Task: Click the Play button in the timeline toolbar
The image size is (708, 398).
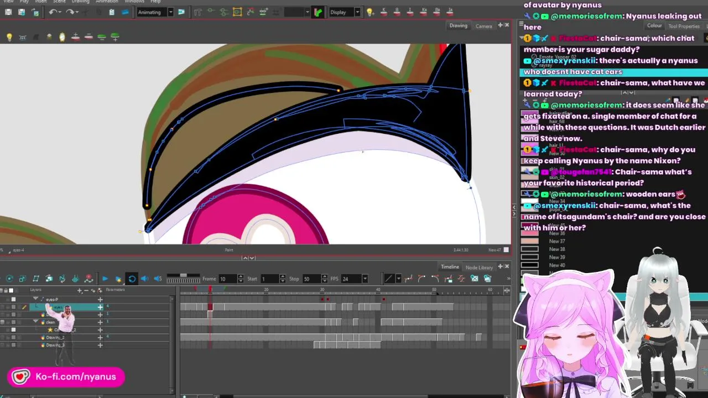Action: [105, 279]
